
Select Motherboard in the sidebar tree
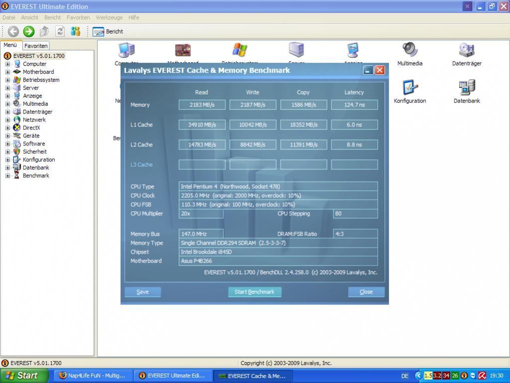tap(38, 71)
